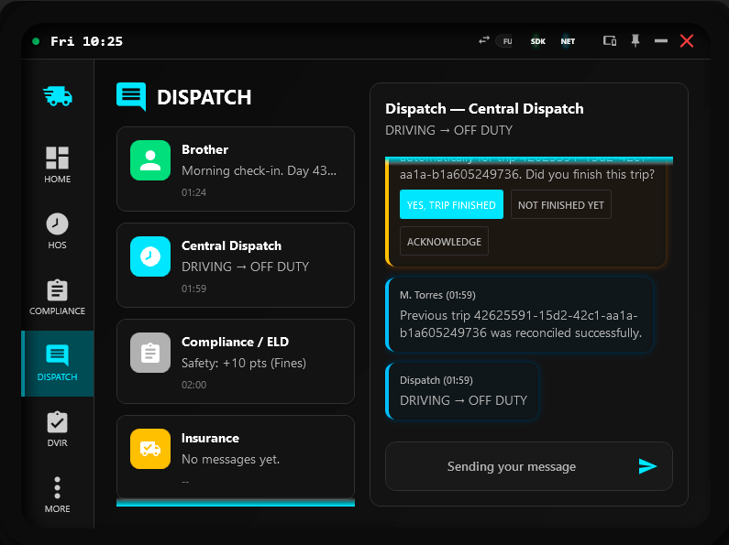Click the No messages yet. text
Screen dimensions: 729x545
coord(230,459)
